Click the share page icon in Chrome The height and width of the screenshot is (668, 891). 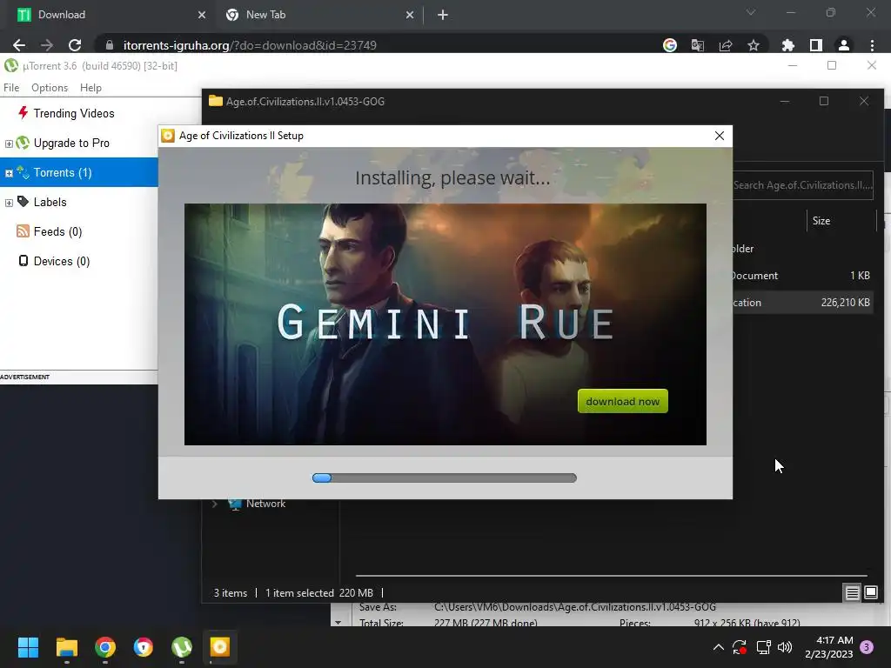click(725, 45)
